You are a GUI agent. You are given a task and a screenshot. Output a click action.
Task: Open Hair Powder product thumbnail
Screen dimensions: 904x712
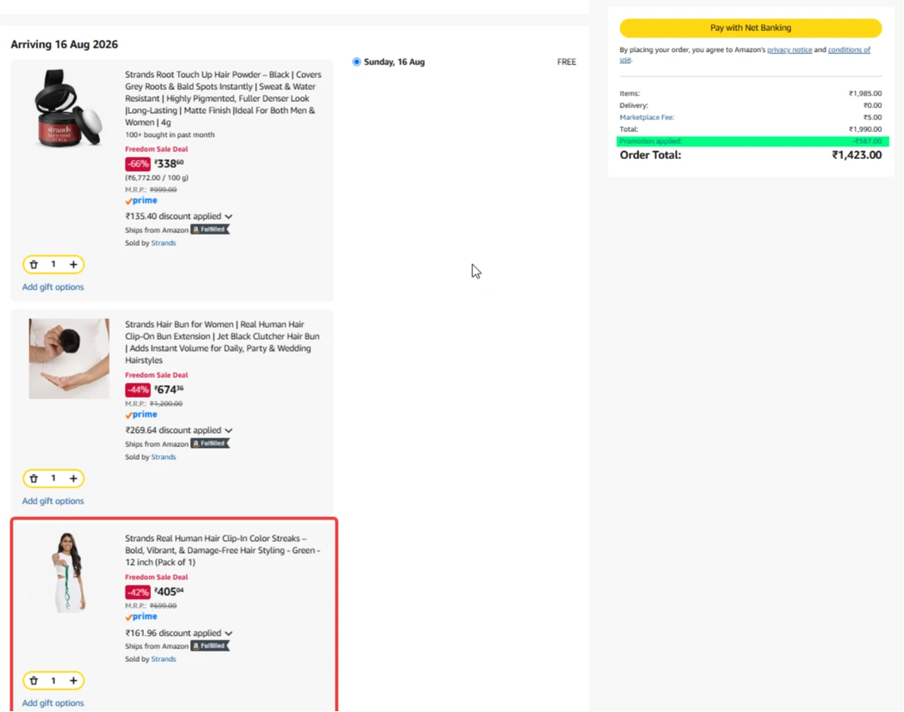point(68,108)
